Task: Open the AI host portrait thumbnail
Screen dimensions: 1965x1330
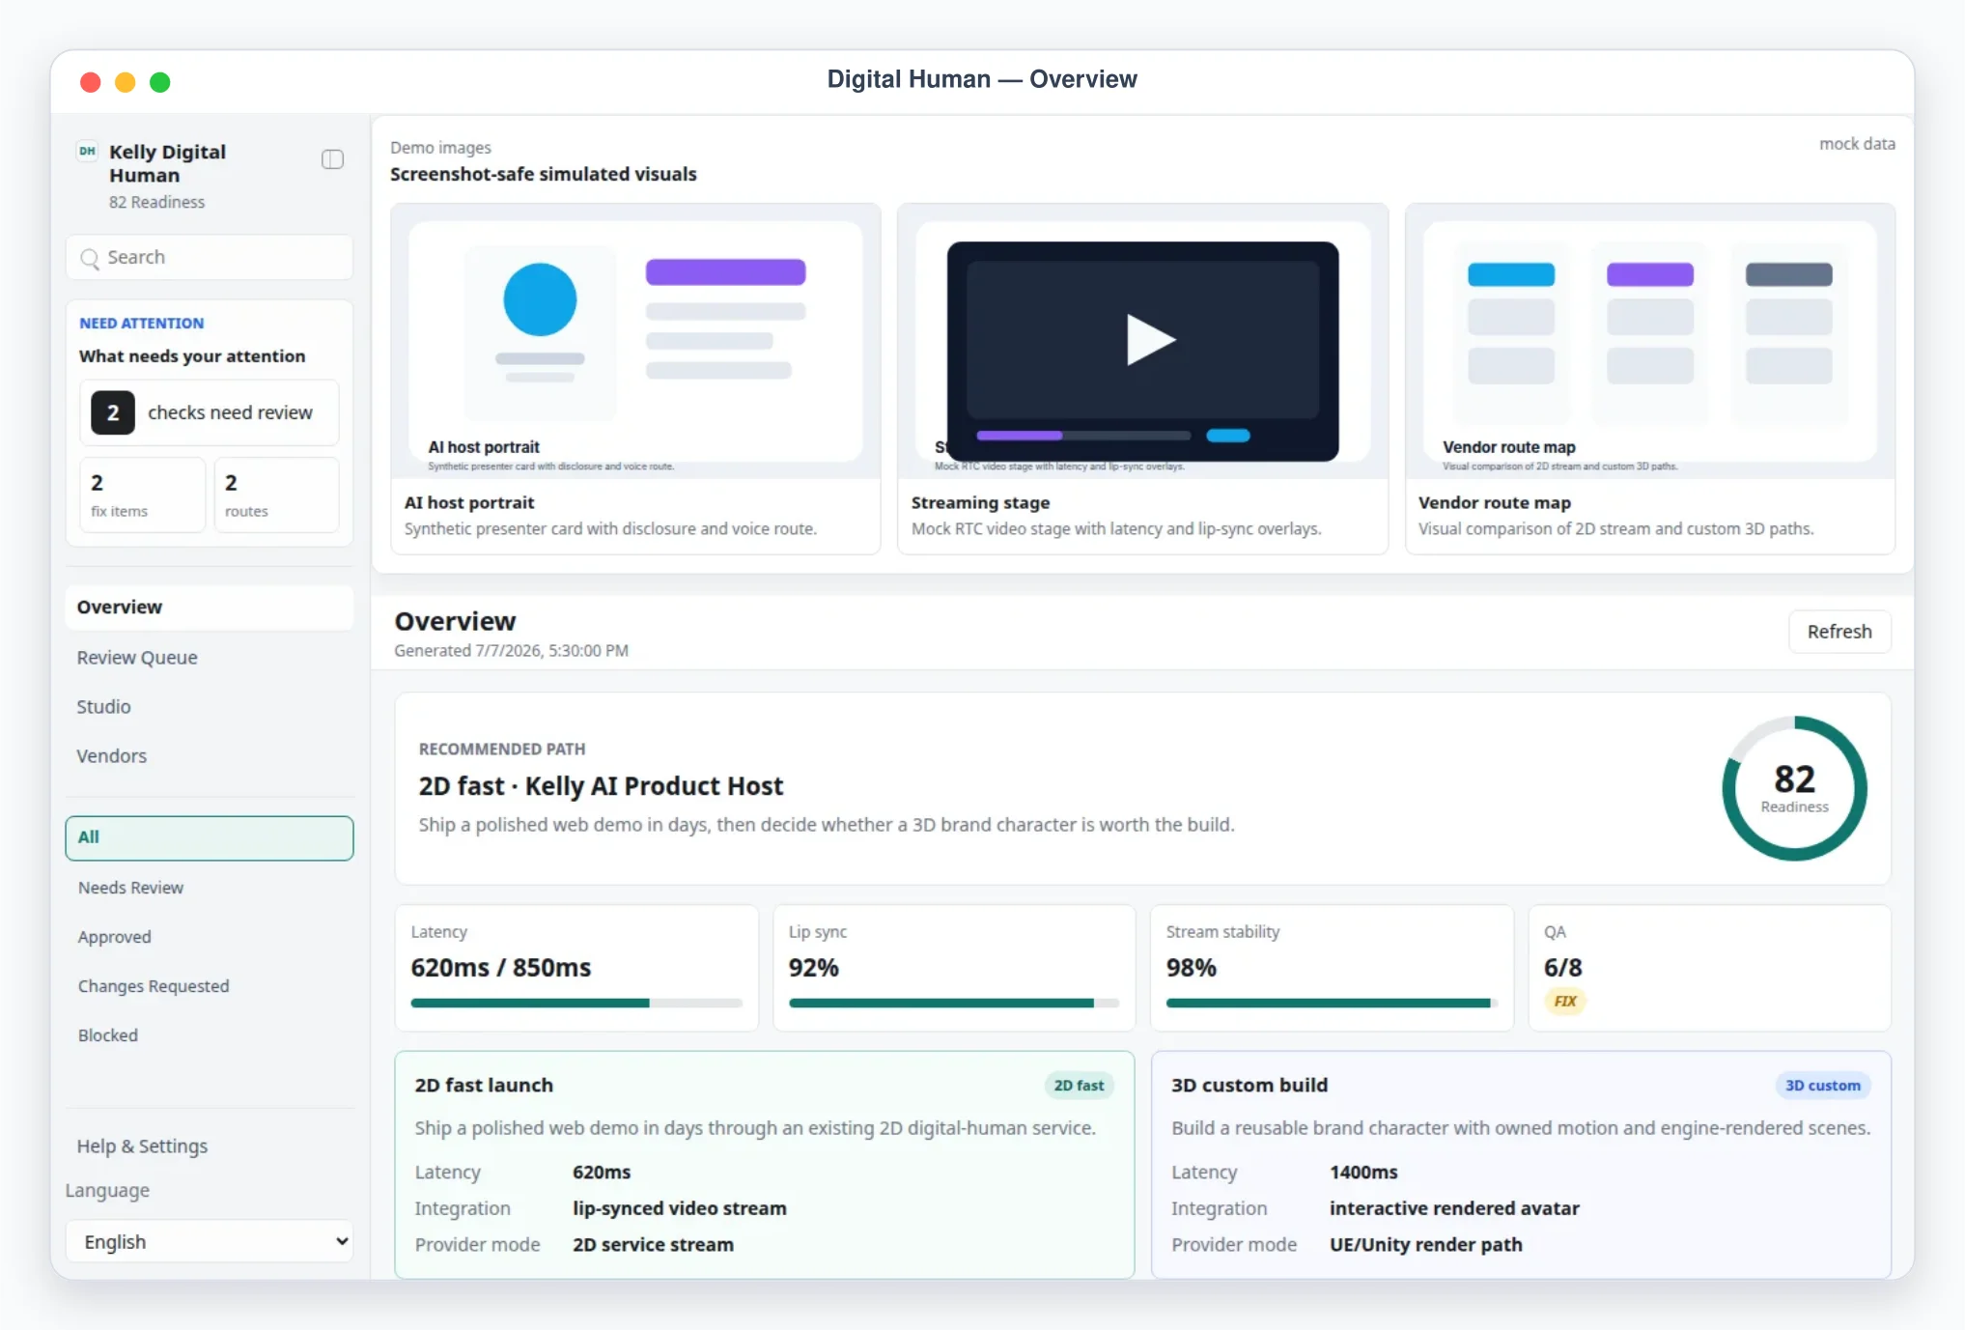Action: pos(635,342)
